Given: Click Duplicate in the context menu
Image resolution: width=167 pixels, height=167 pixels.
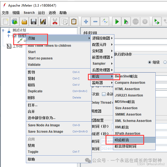Looking at the screenshot, I should pyautogui.click(x=59, y=91).
